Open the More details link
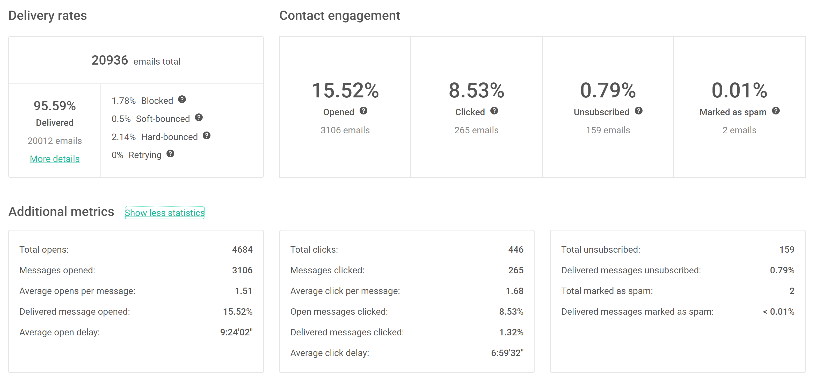 pos(54,159)
